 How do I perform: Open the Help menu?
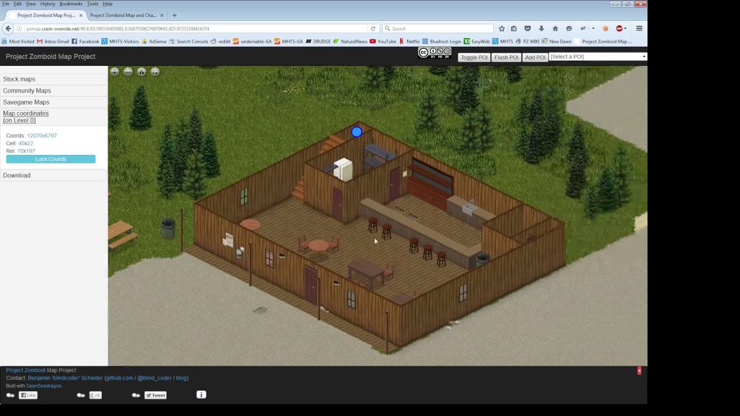click(x=108, y=4)
